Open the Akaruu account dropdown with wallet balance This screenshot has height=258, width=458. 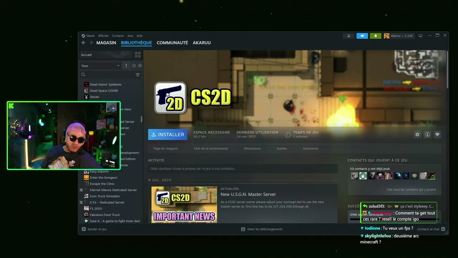pyautogui.click(x=402, y=36)
